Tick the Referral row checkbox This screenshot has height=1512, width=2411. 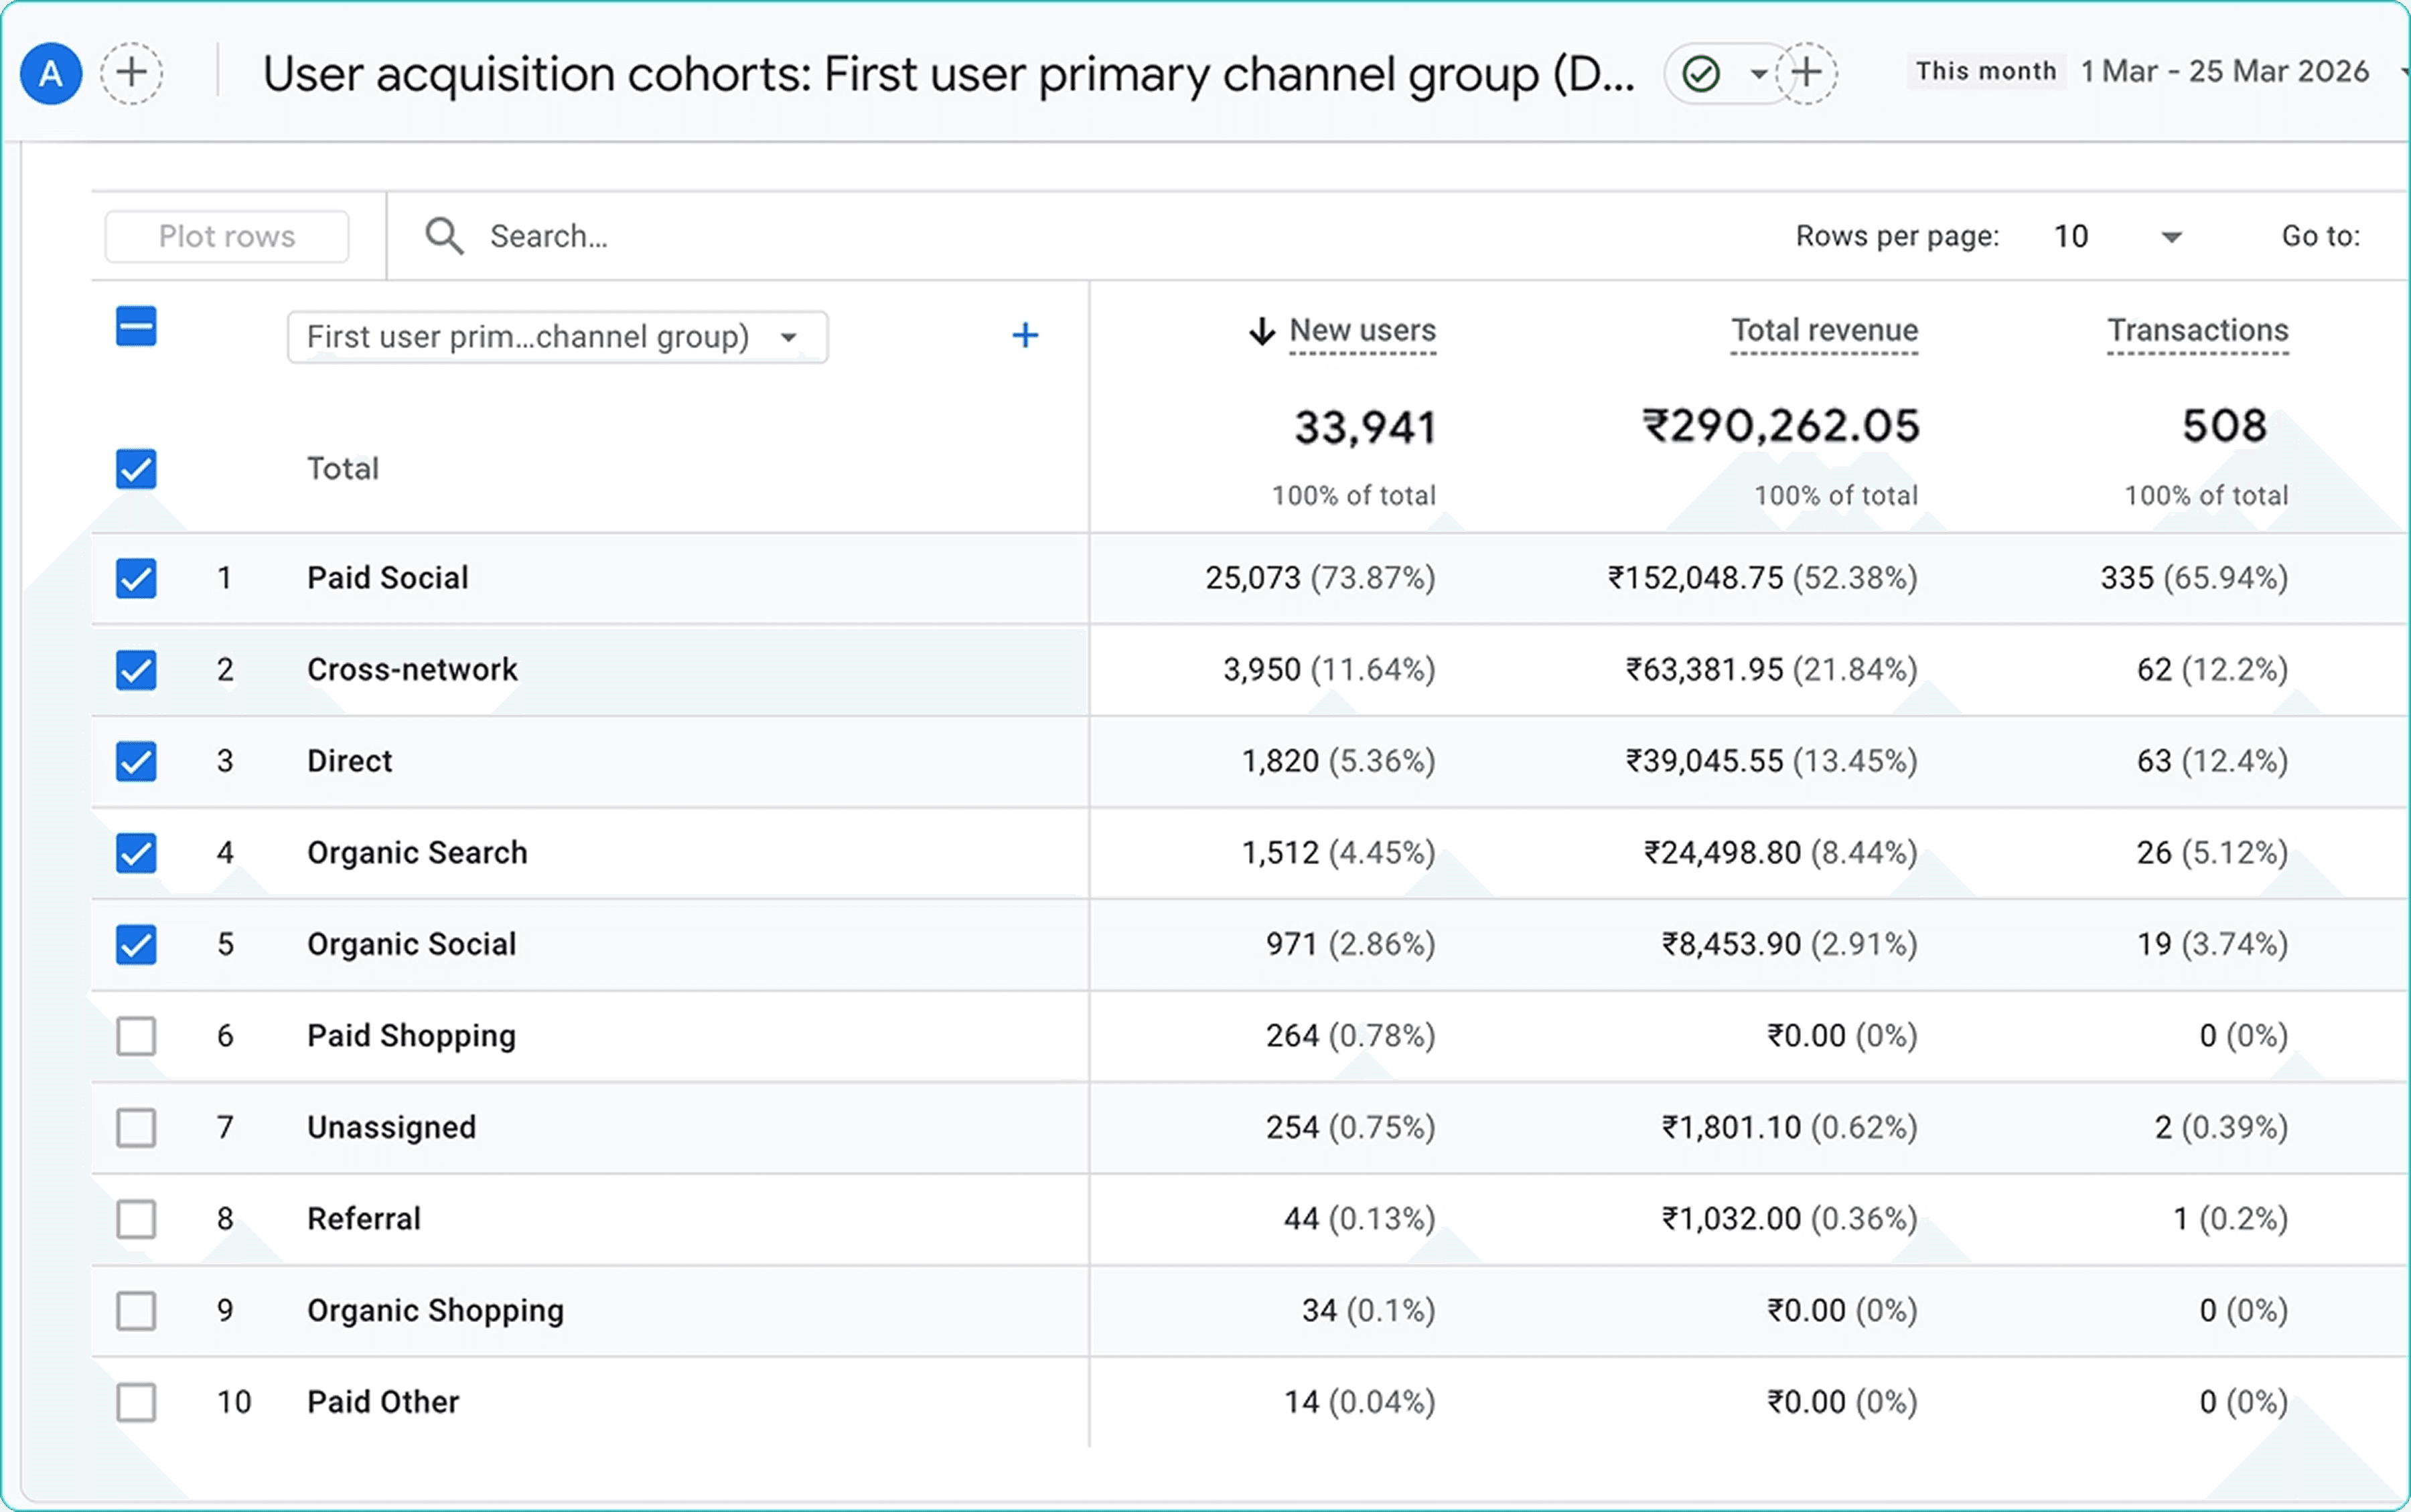136,1219
